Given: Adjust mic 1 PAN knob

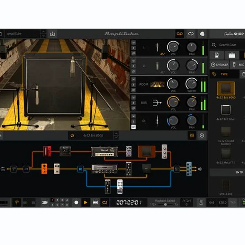Looking at the screenshot, I should [x=192, y=47].
